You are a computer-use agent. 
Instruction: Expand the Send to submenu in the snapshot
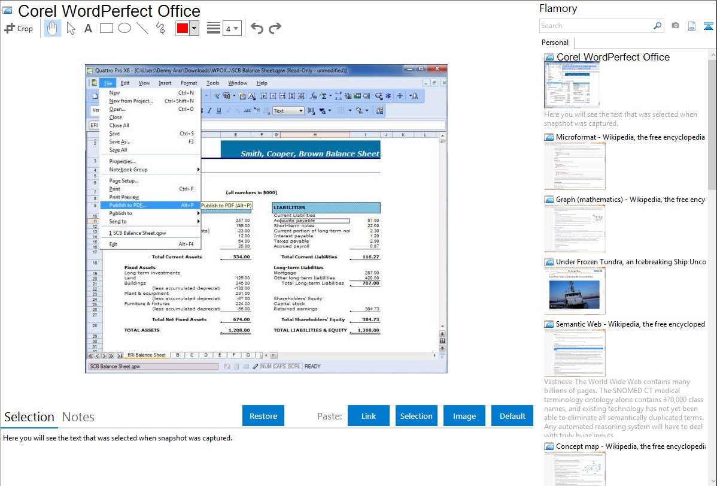pos(151,222)
